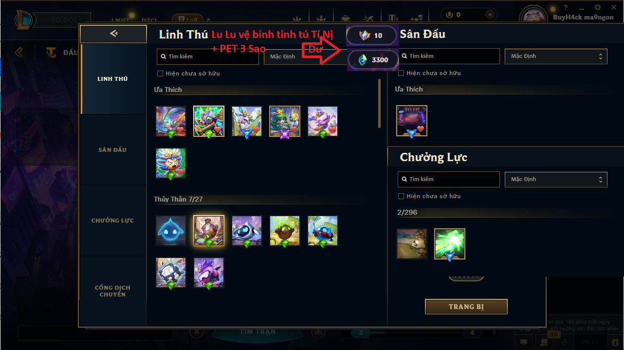Screen dimensions: 624x350
Task: Focus the Chưởng Lực Tìm kiếm search field
Action: coord(449,179)
